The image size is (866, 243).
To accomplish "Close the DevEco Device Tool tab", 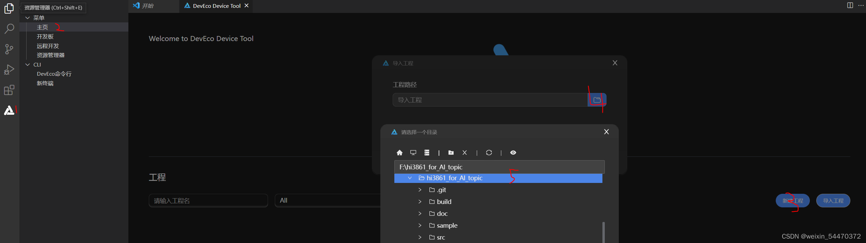I will (247, 6).
